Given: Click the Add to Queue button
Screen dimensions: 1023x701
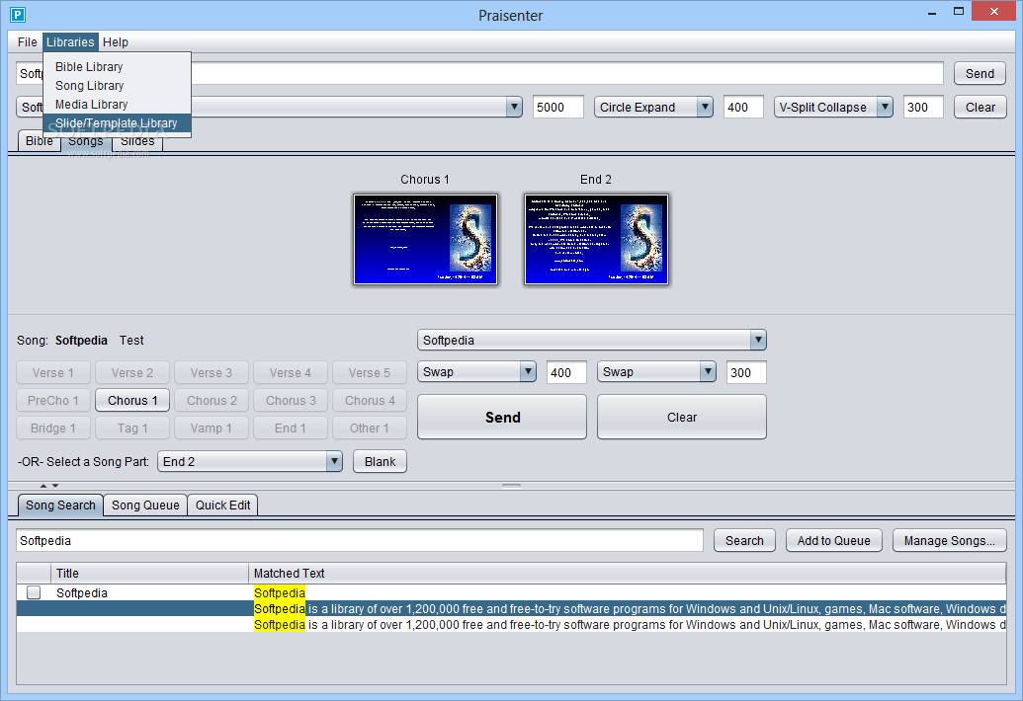Looking at the screenshot, I should pyautogui.click(x=834, y=541).
